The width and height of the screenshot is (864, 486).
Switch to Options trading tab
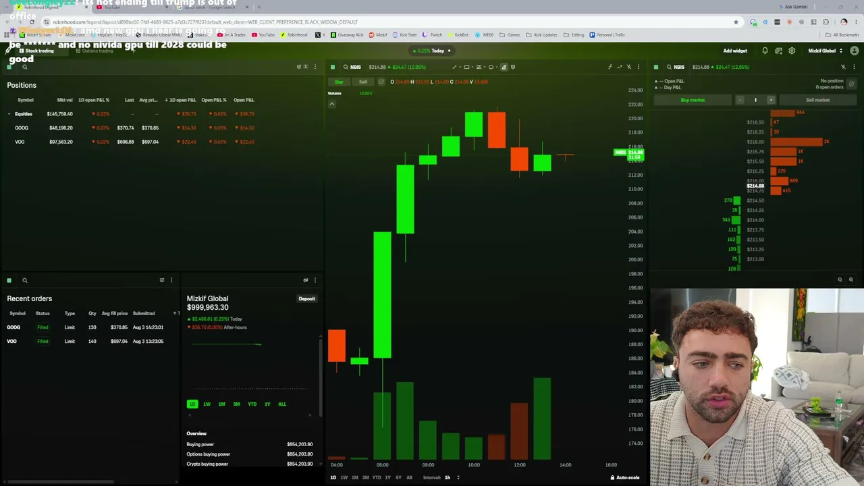(x=94, y=51)
